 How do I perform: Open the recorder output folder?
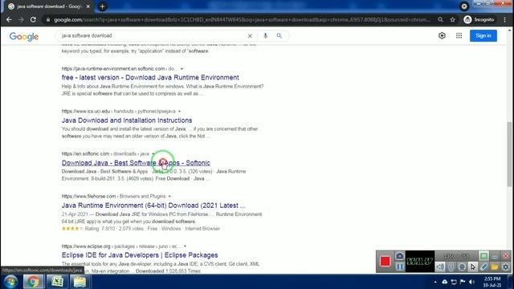(x=495, y=267)
